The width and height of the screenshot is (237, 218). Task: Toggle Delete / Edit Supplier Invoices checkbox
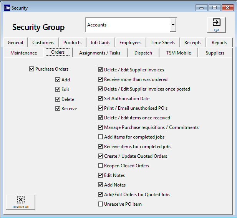(x=101, y=70)
